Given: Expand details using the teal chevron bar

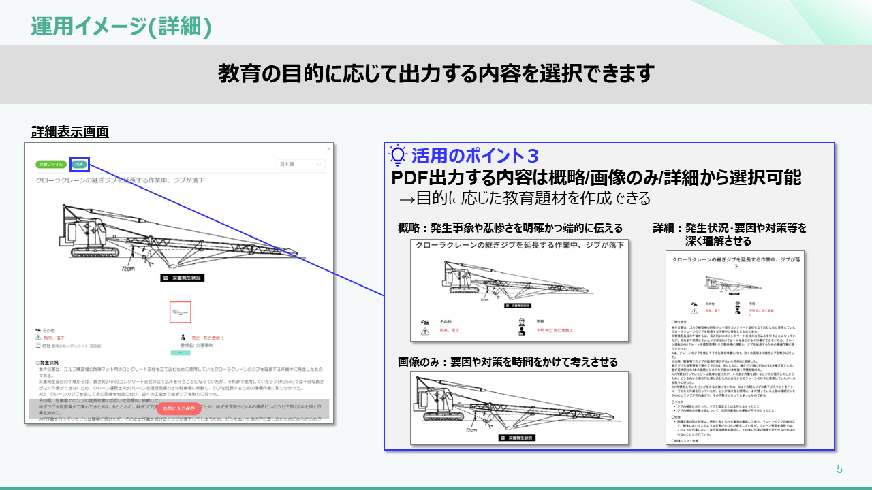Looking at the screenshot, I should point(181,354).
